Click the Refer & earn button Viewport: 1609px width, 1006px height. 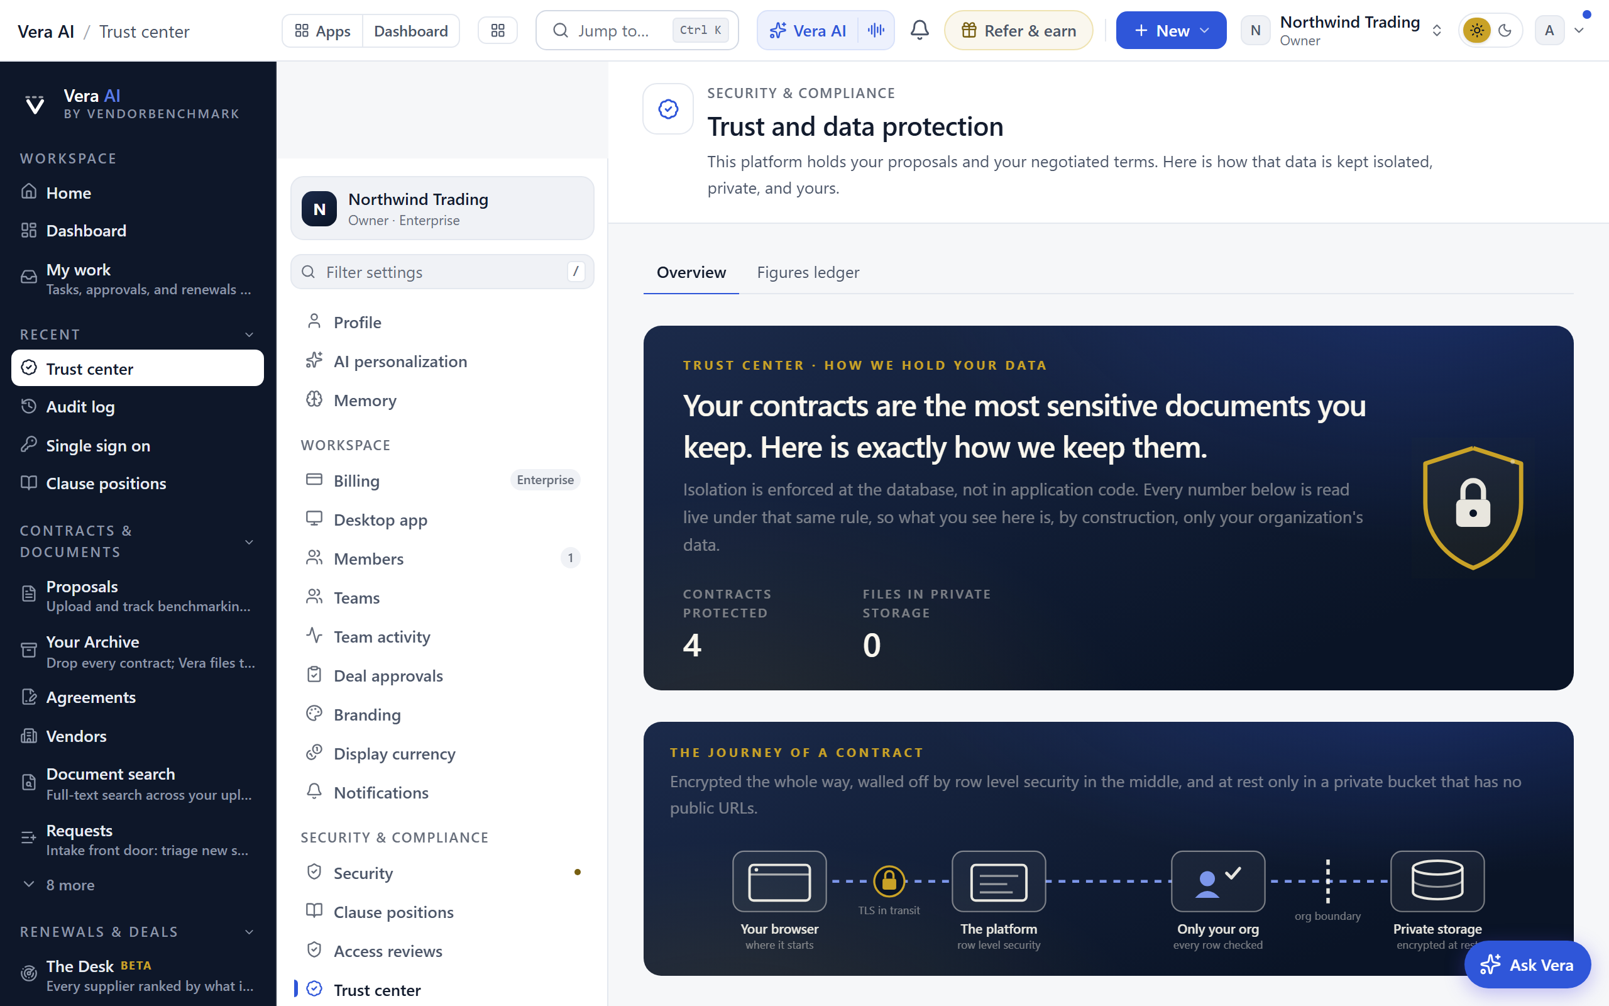[x=1018, y=31]
